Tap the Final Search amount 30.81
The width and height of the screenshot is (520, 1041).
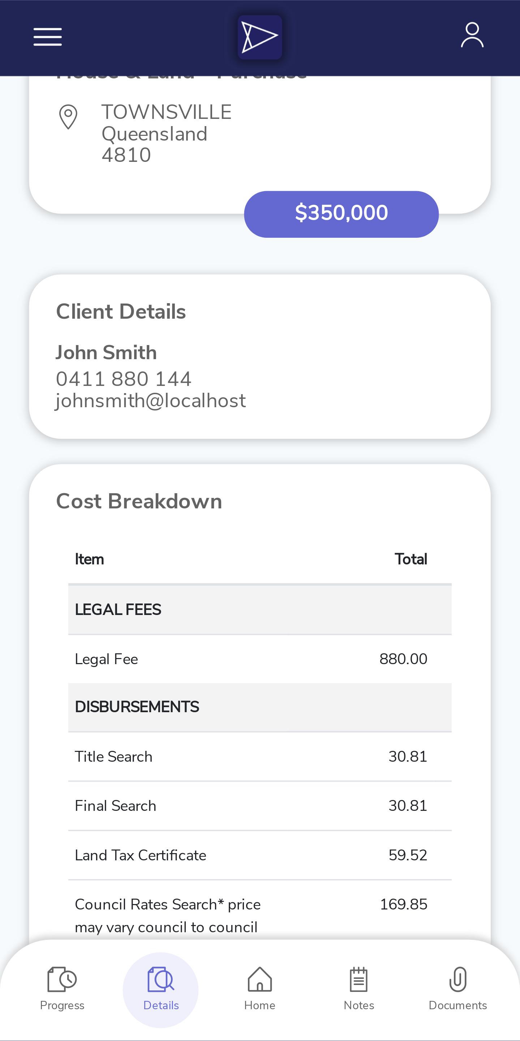408,806
